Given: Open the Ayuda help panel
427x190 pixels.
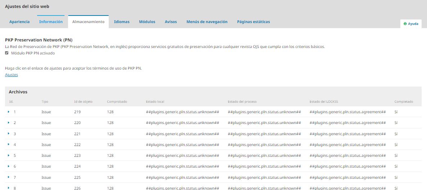Looking at the screenshot, I should pos(411,24).
